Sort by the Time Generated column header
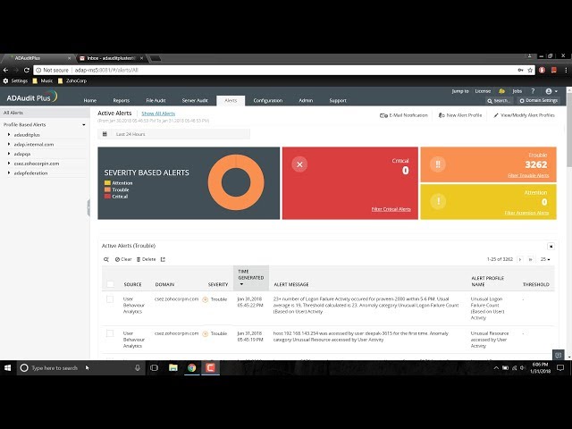This screenshot has height=429, width=572. click(x=251, y=278)
